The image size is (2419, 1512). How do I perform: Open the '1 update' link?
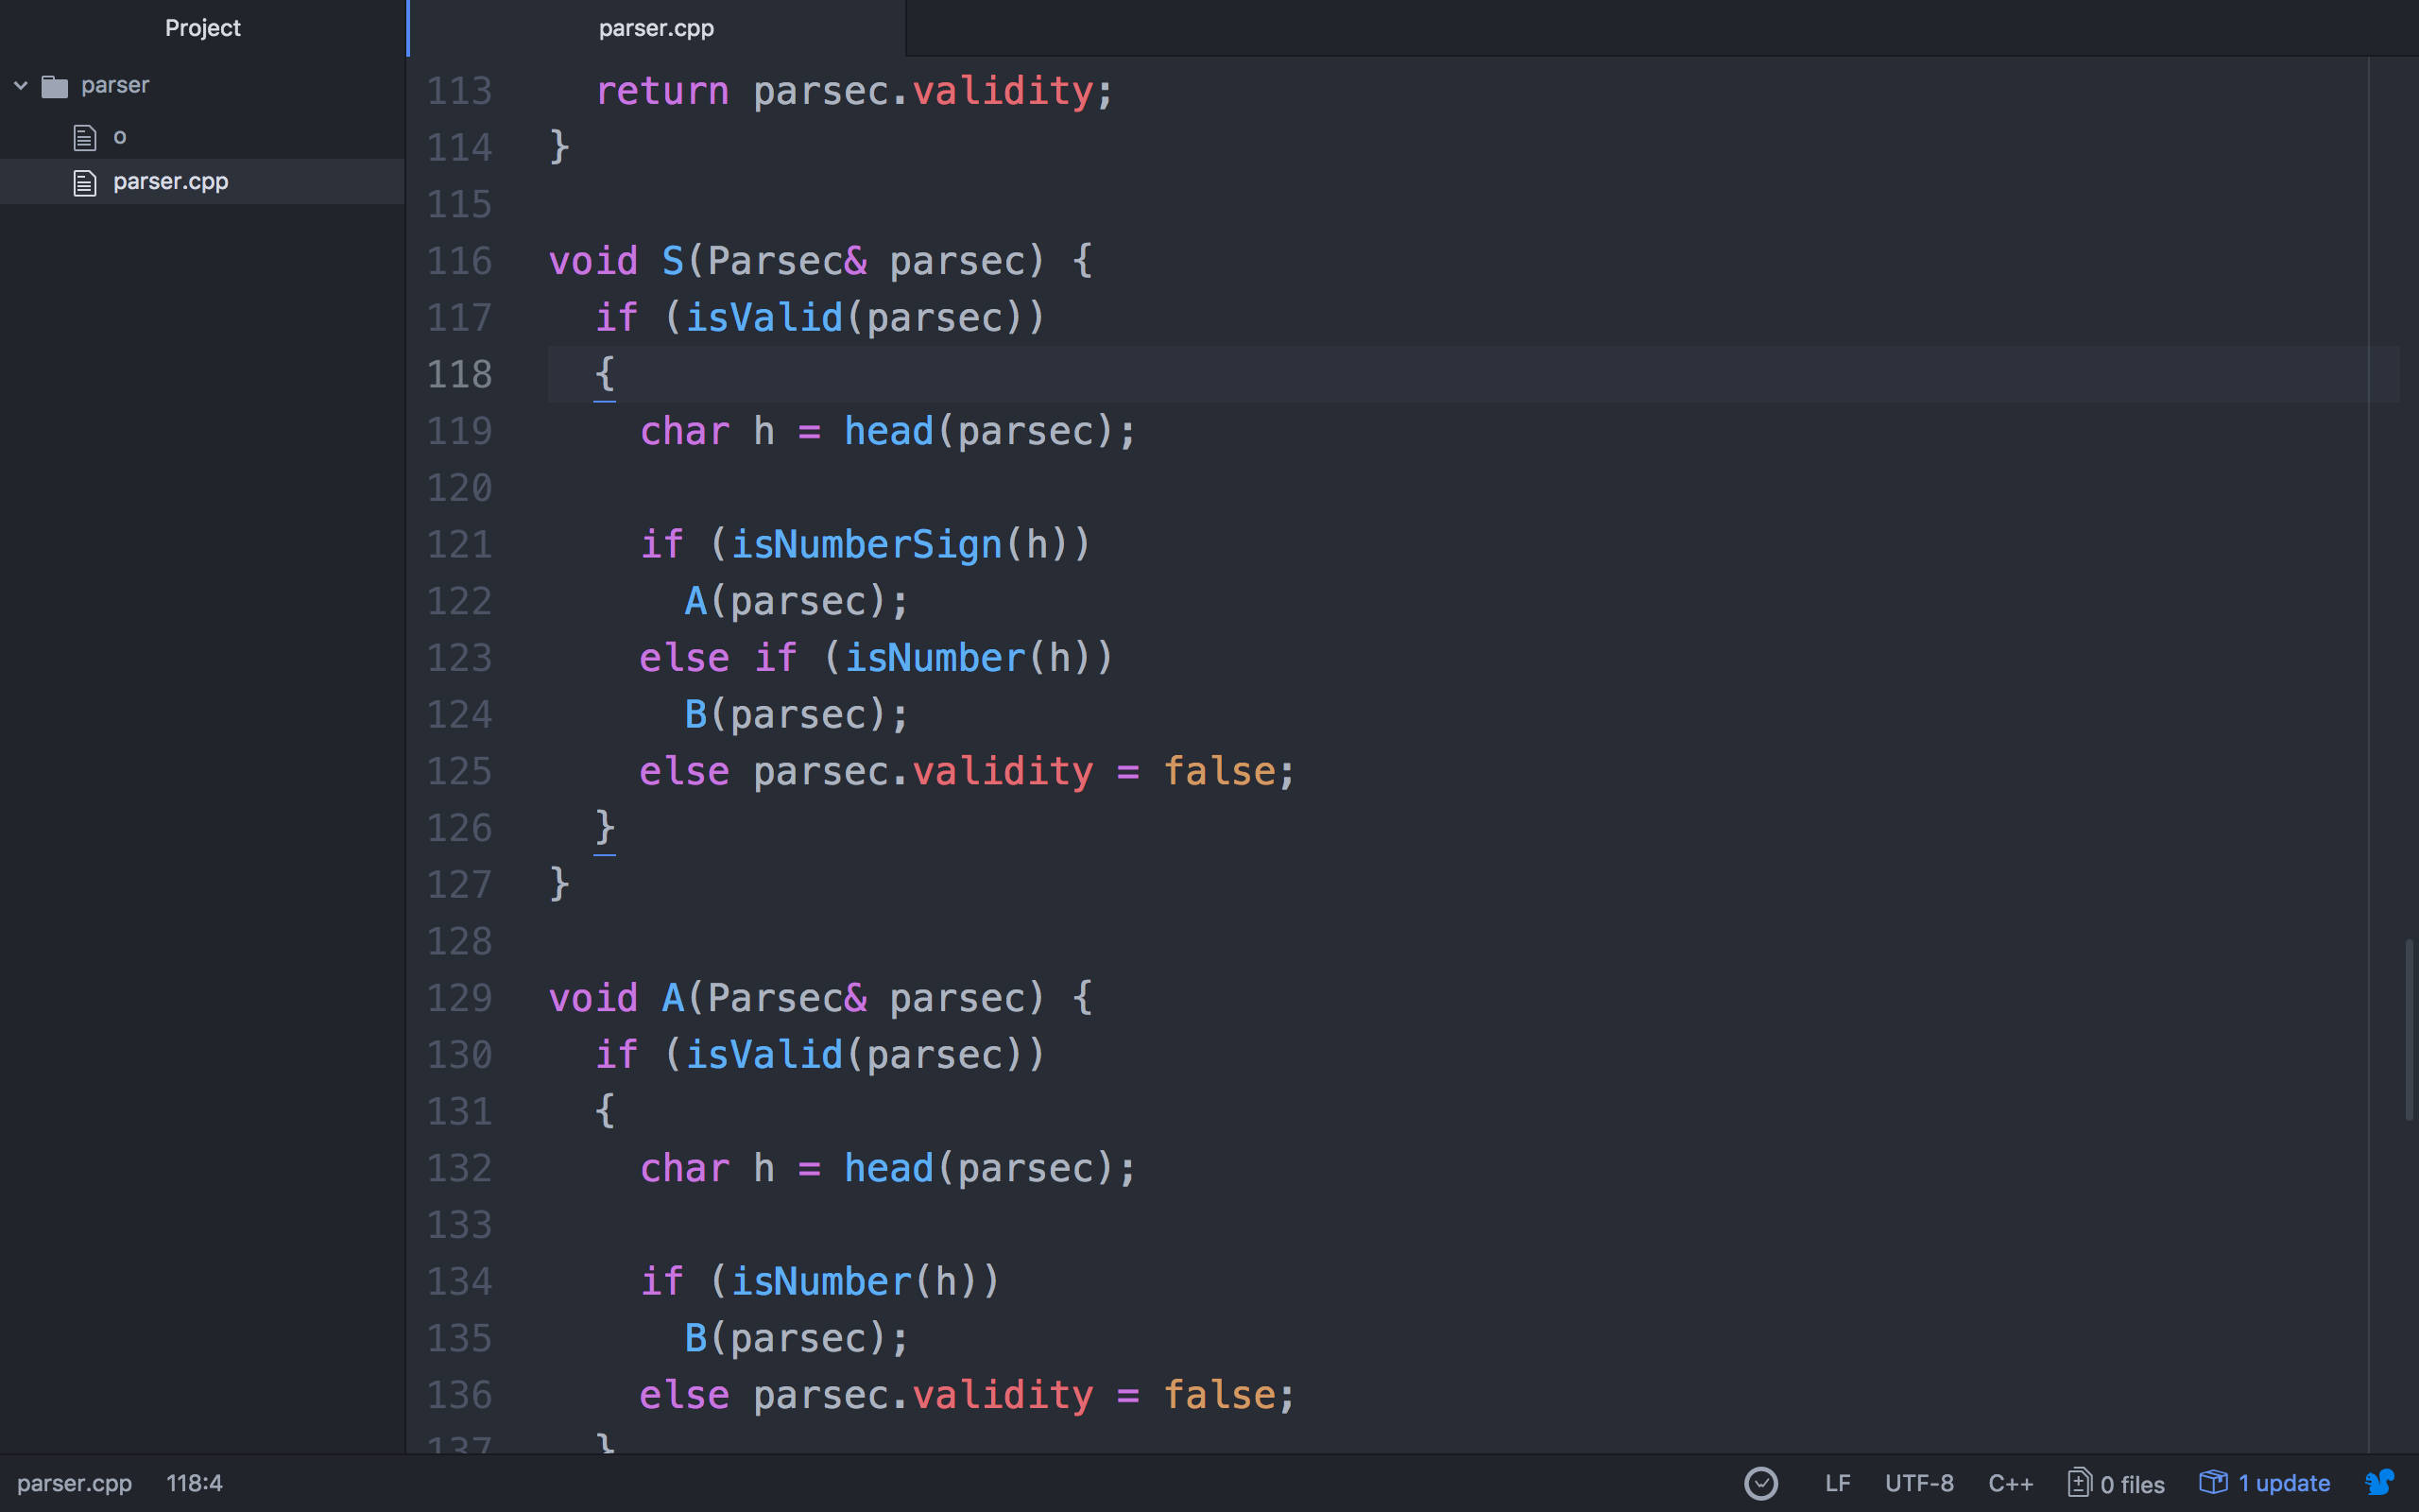pyautogui.click(x=2283, y=1483)
